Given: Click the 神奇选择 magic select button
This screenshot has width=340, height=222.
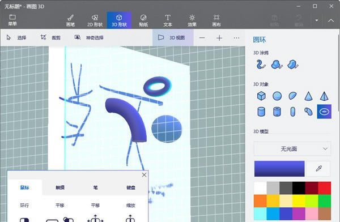Looking at the screenshot, I should [89, 38].
